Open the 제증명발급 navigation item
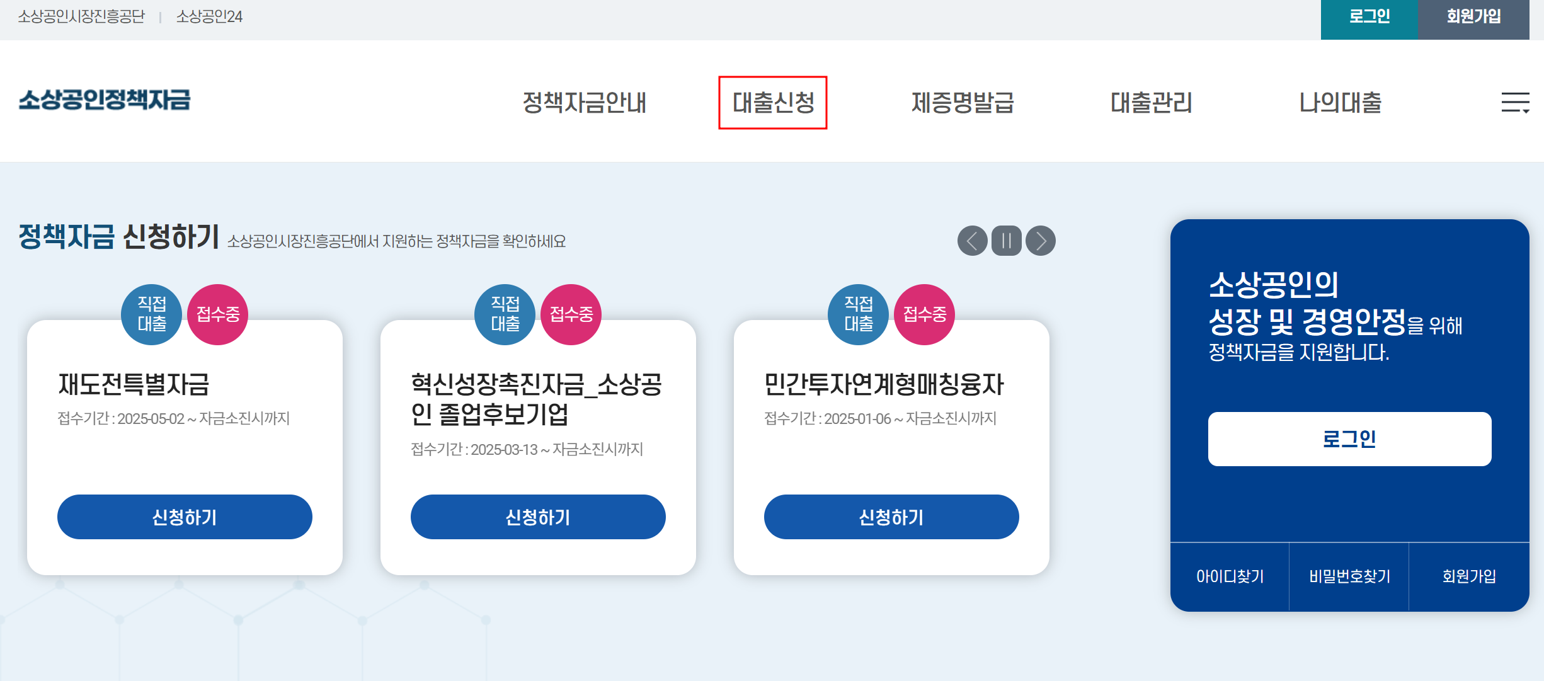1544x681 pixels. tap(963, 103)
